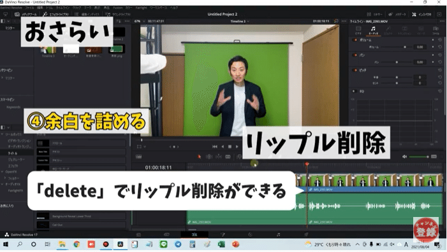This screenshot has width=447, height=252.
Task: Add keyframe for ボリューム value
Action: tap(433, 47)
